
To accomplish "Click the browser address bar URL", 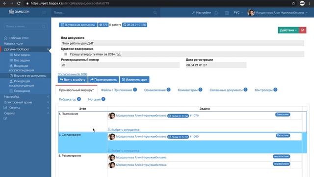I will coord(70,3).
